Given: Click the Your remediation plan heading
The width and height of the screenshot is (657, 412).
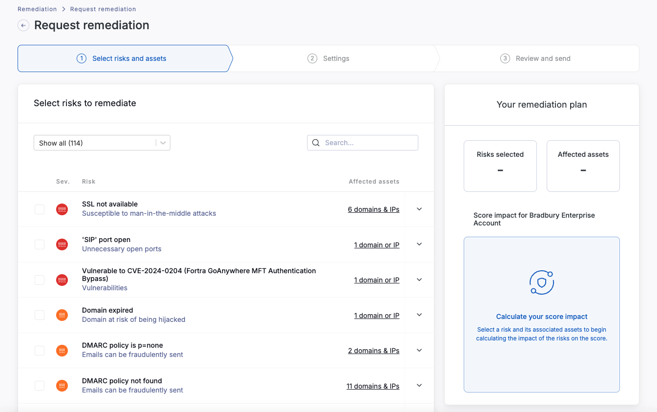Looking at the screenshot, I should coord(542,105).
